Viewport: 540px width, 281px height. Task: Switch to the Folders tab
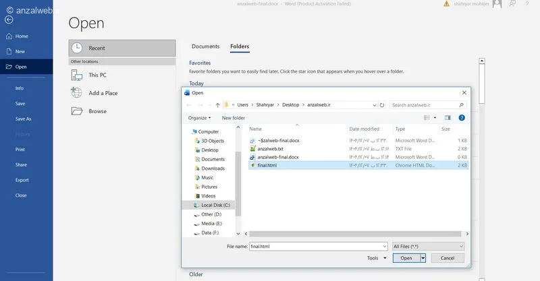tap(240, 46)
